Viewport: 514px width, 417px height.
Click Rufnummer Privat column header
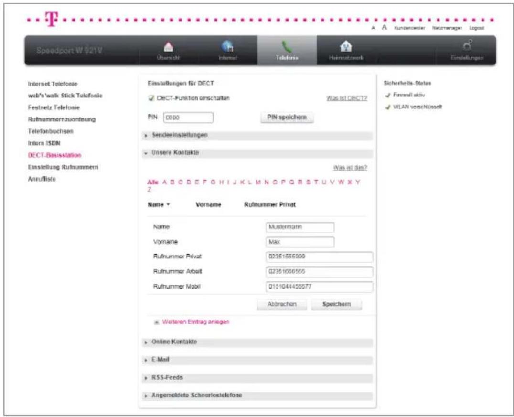270,205
